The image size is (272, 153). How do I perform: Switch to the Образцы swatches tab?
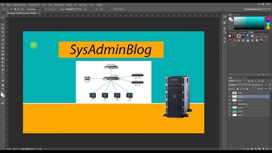coord(237,15)
